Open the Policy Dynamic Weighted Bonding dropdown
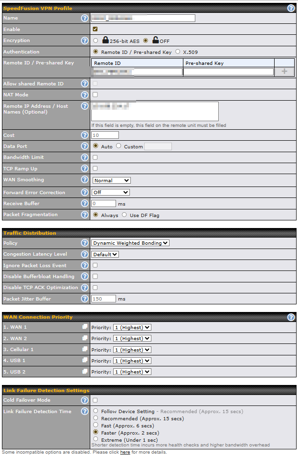 point(130,243)
